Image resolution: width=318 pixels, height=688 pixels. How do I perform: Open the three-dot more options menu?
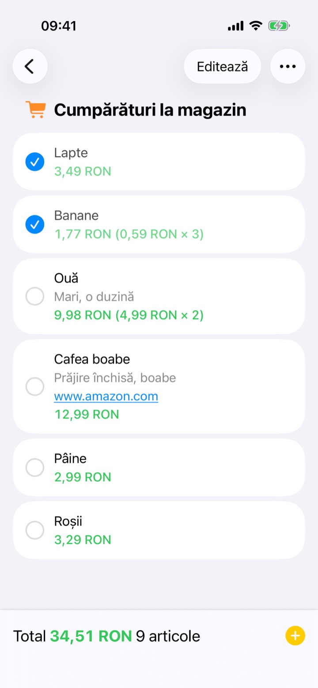(x=288, y=66)
